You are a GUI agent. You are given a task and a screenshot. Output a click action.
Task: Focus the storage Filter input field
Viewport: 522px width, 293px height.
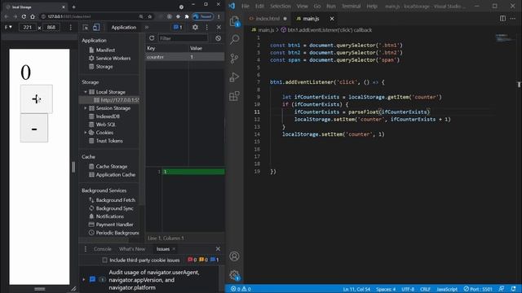(x=183, y=38)
